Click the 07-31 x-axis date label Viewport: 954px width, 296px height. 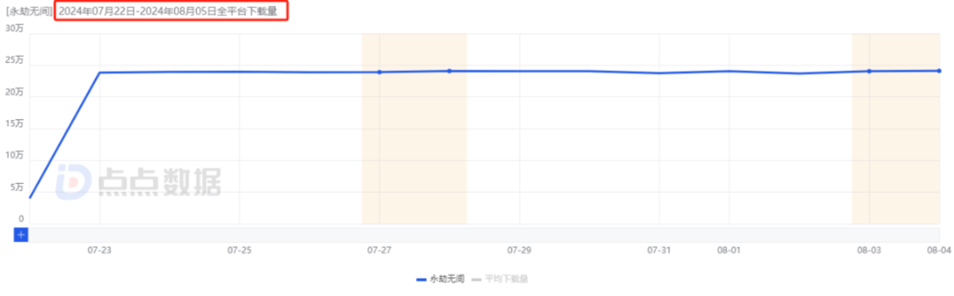pyautogui.click(x=659, y=250)
